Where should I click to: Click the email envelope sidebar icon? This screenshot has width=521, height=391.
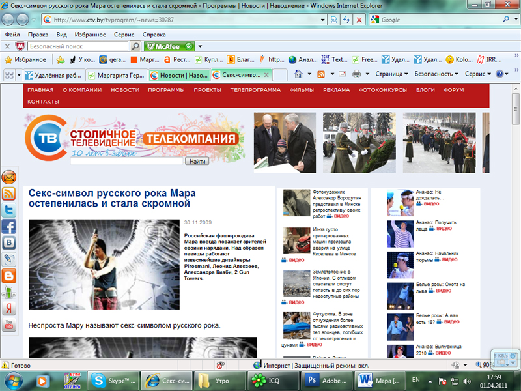pos(9,177)
